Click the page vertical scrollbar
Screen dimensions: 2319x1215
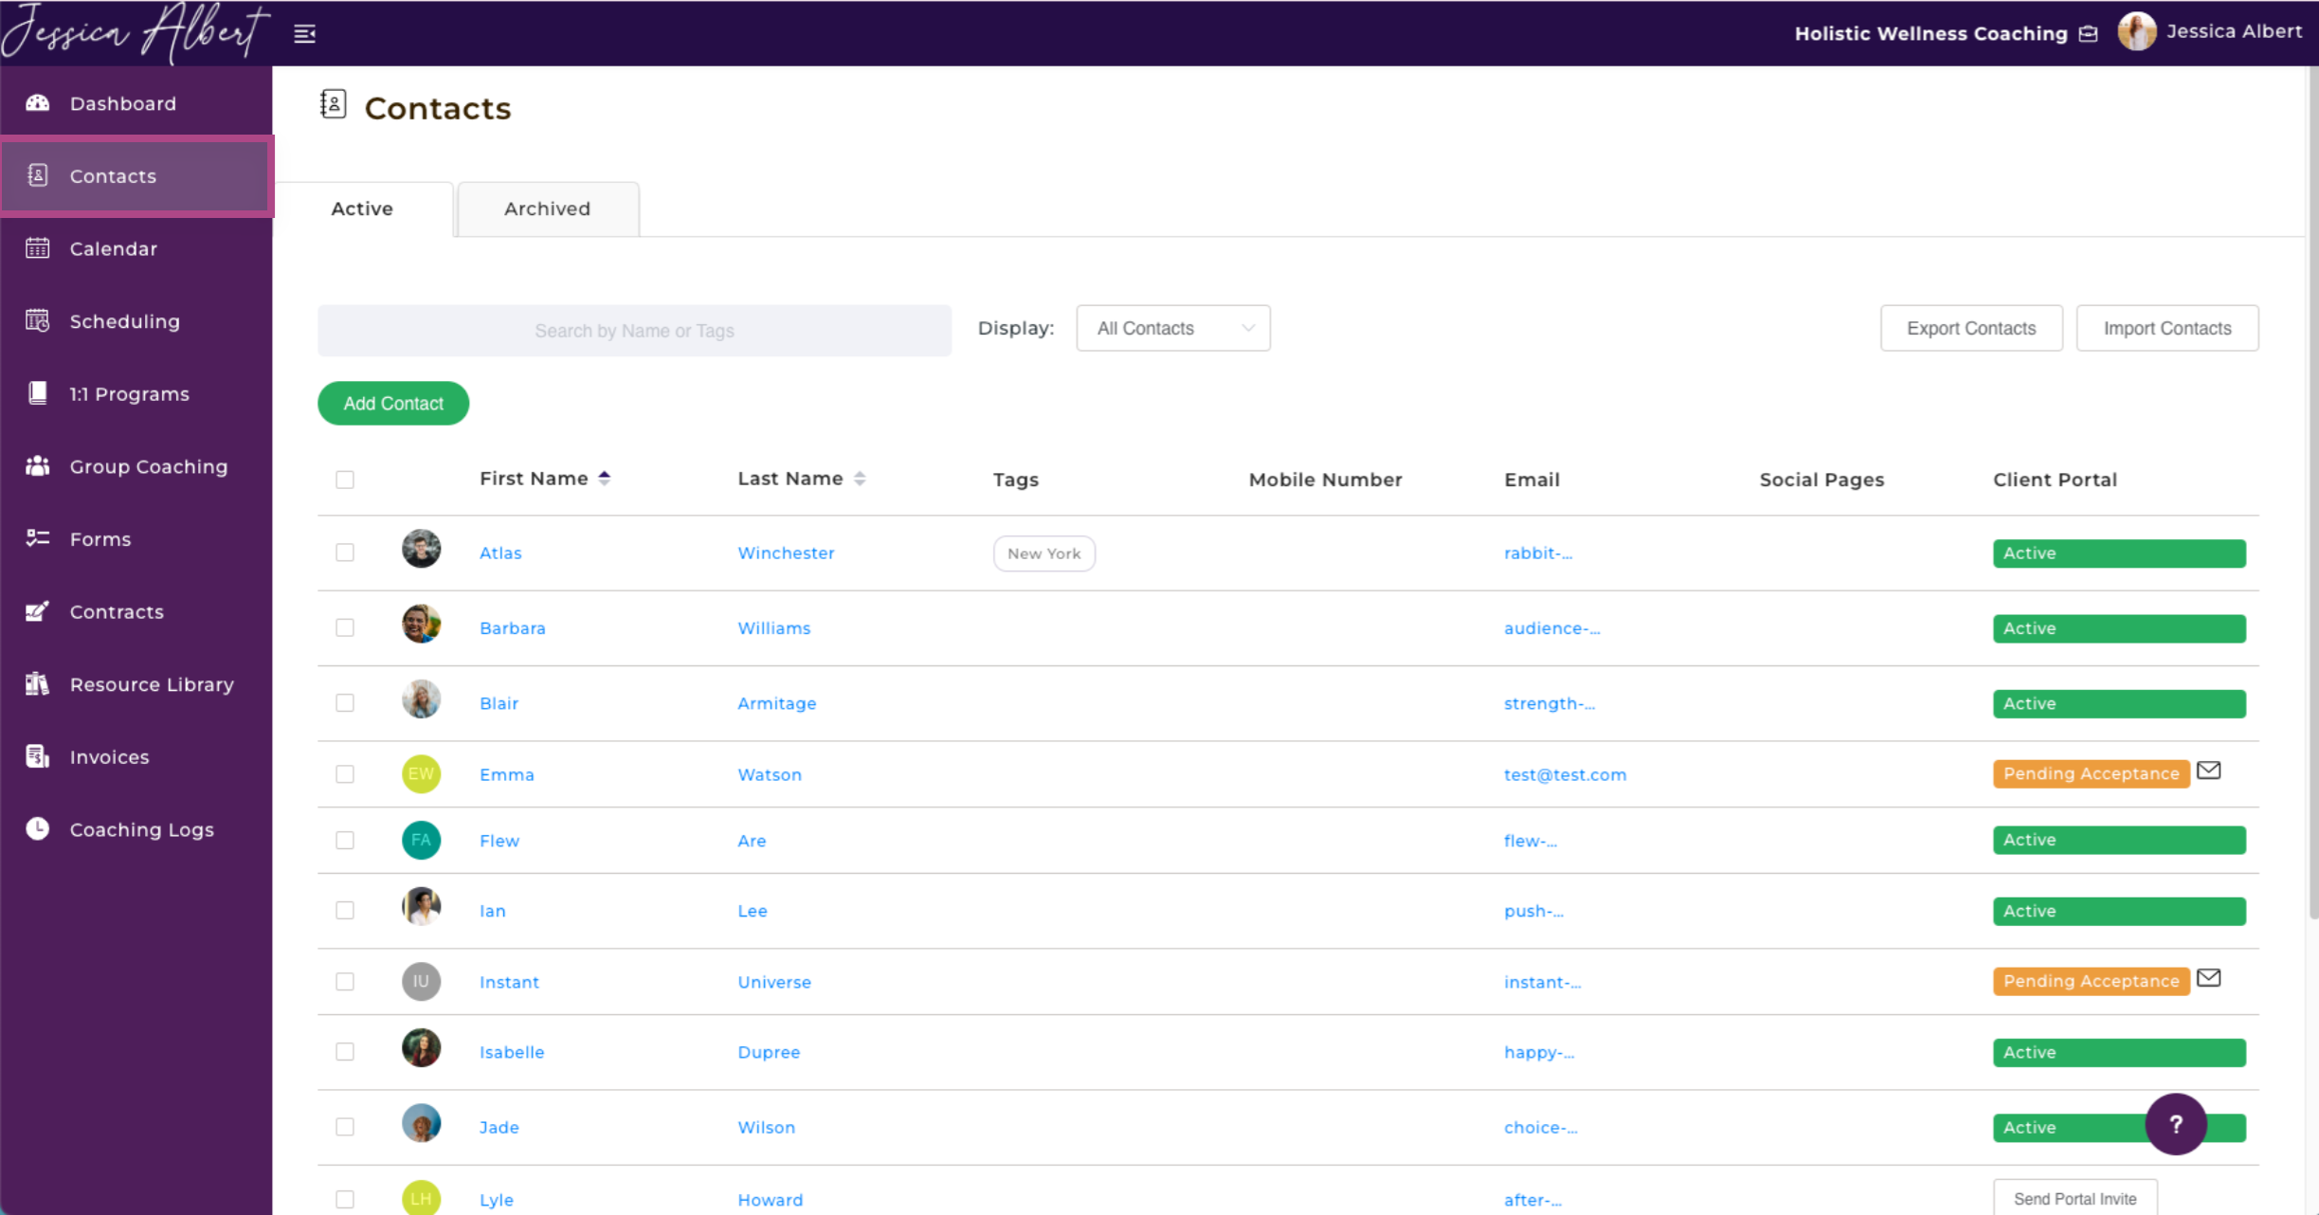[2312, 493]
